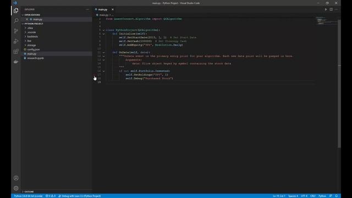Click Debug with Lean CLI in status bar
Viewport: 352px width, 198px height.
pos(79,196)
